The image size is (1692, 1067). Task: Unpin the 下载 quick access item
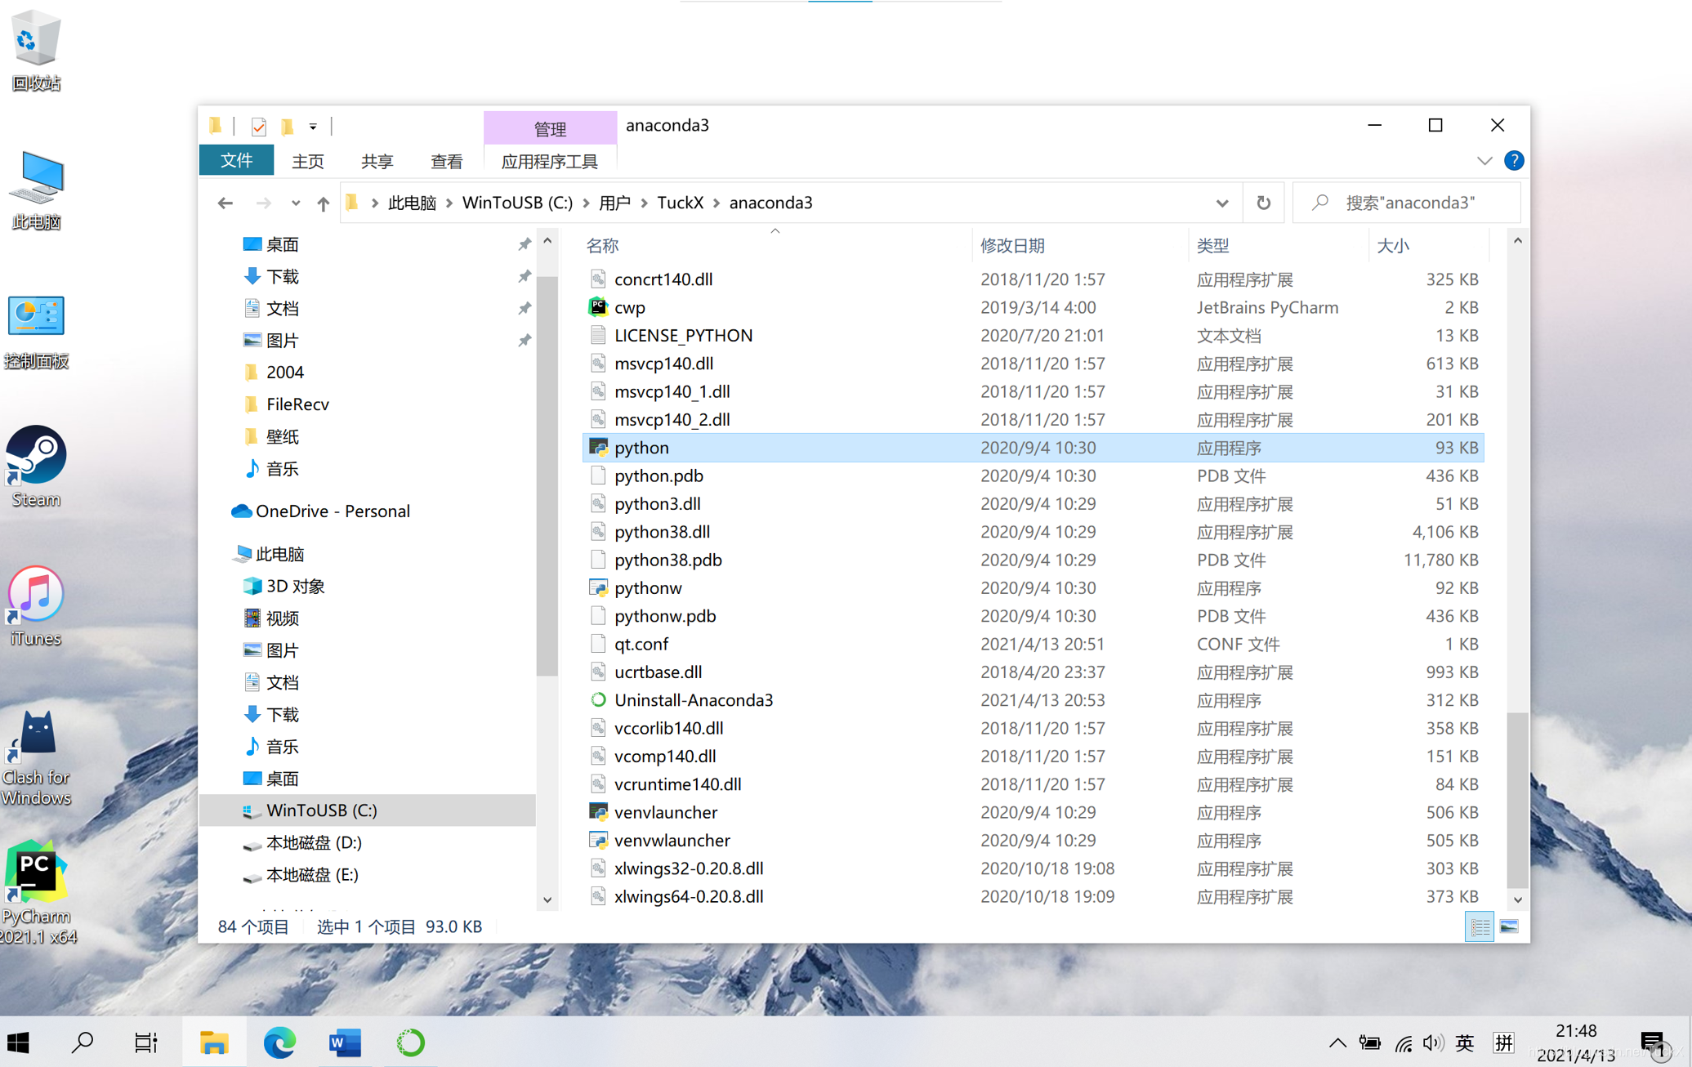[x=525, y=277]
